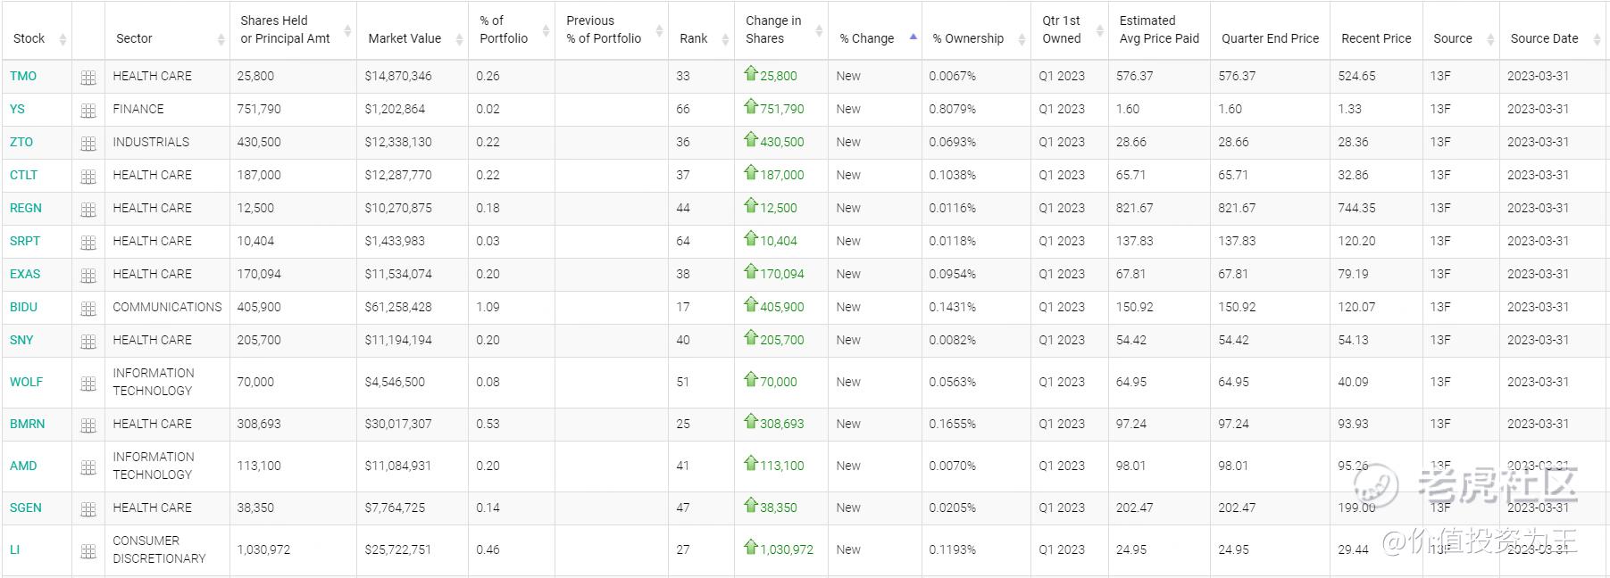
Task: Open the grid icon beside LI
Action: coord(88,551)
